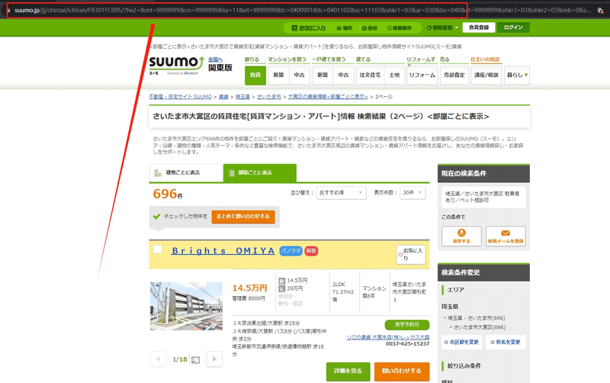Click the 詳細を見る button
610x383 pixels.
click(x=348, y=372)
